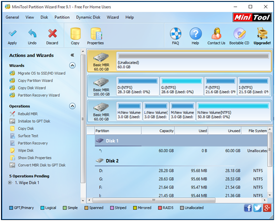This screenshot has width=275, height=221.
Task: Open the Contact Us icon
Action: coord(216,34)
